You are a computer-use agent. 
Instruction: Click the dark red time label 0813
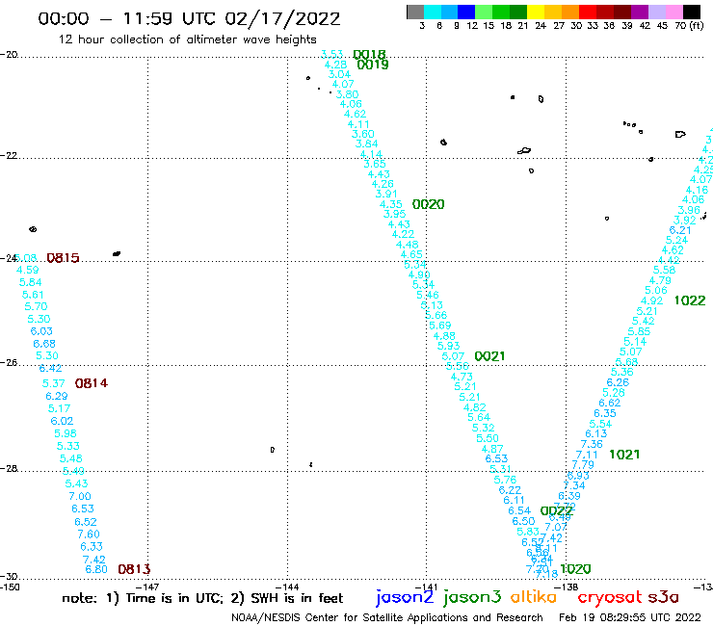(x=134, y=569)
